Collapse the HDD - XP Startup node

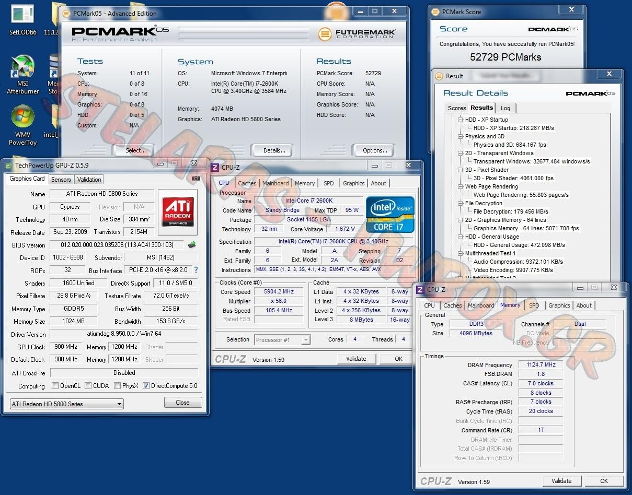460,120
